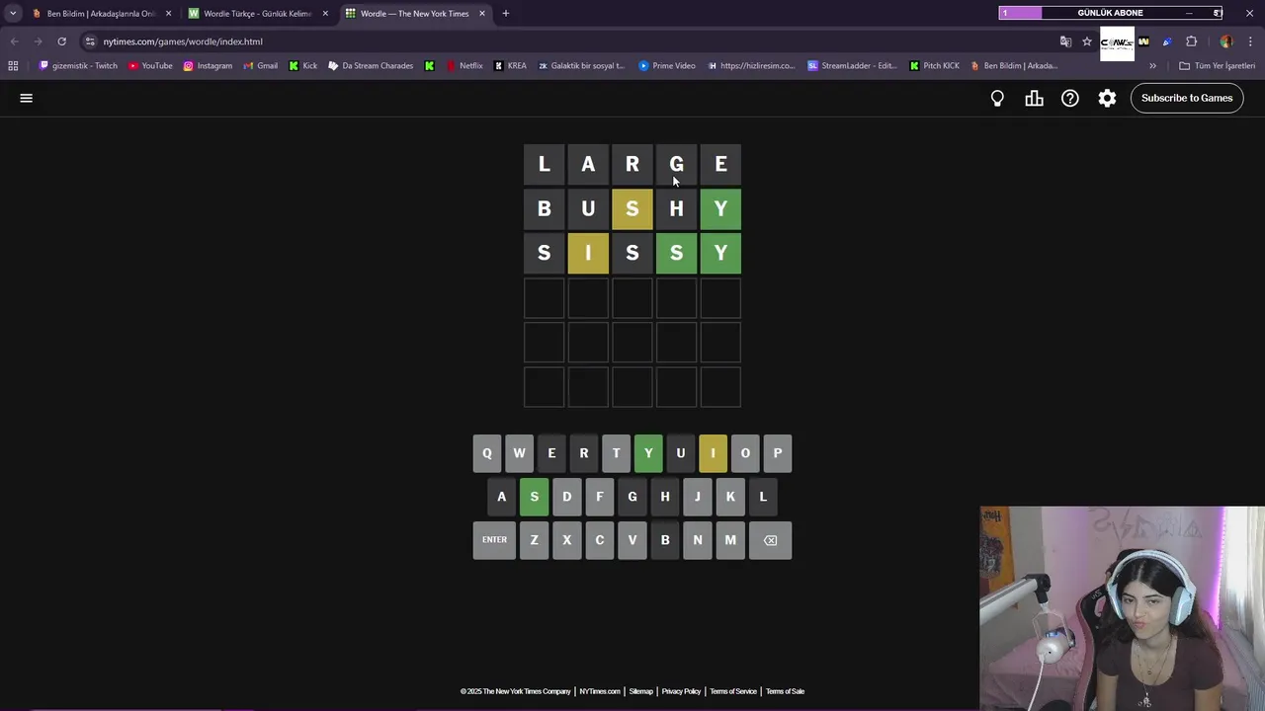The height and width of the screenshot is (711, 1265).
Task: Click the Subscribe to Games button
Action: tap(1187, 98)
